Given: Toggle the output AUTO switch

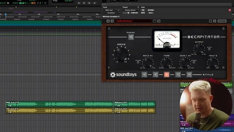Looking at the screenshot, I should click(x=209, y=49).
